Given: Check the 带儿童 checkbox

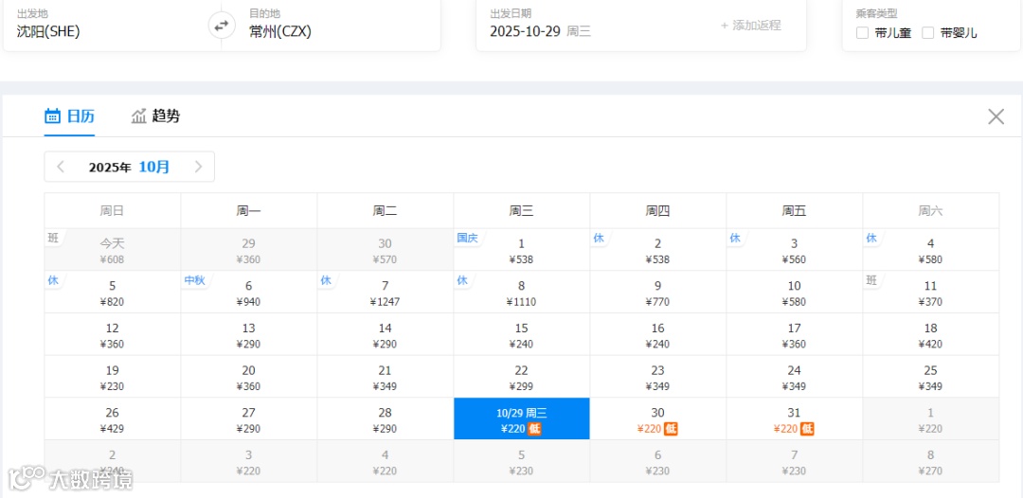Looking at the screenshot, I should (863, 33).
